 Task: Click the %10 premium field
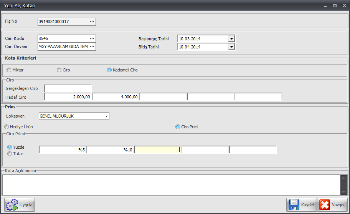(110, 150)
